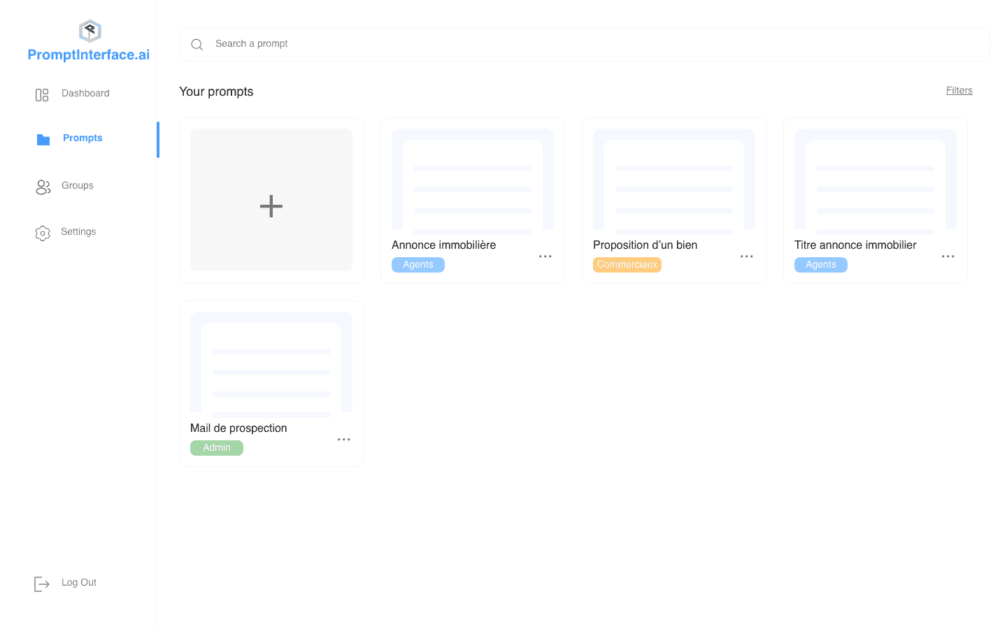Viewport: 1007px width, 629px height.
Task: Select the Admin tag on Mail de prospection
Action: coord(217,447)
